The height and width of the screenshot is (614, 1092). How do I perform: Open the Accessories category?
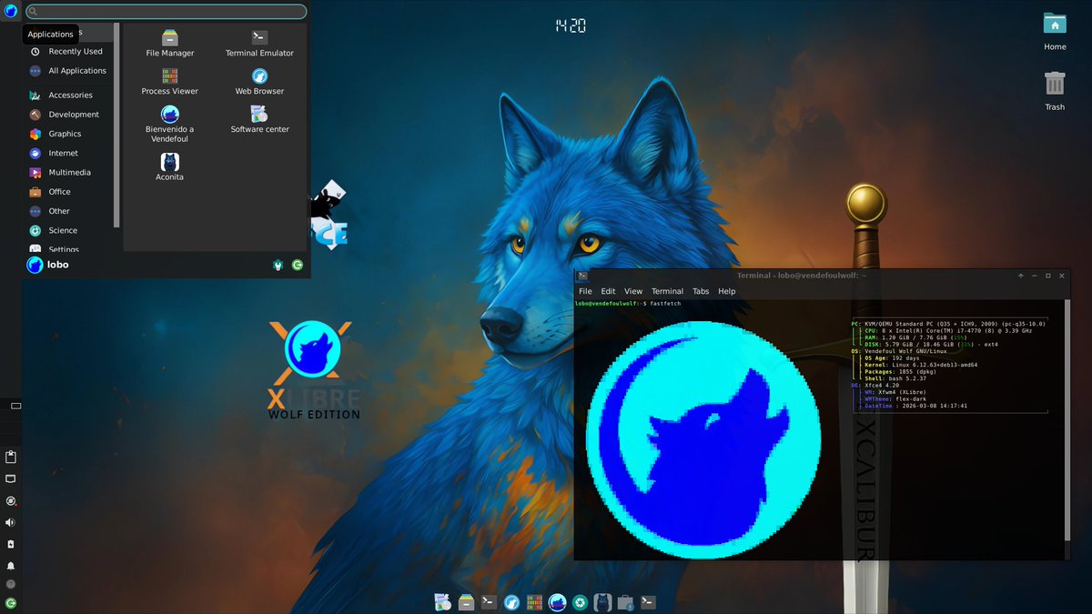pos(69,96)
